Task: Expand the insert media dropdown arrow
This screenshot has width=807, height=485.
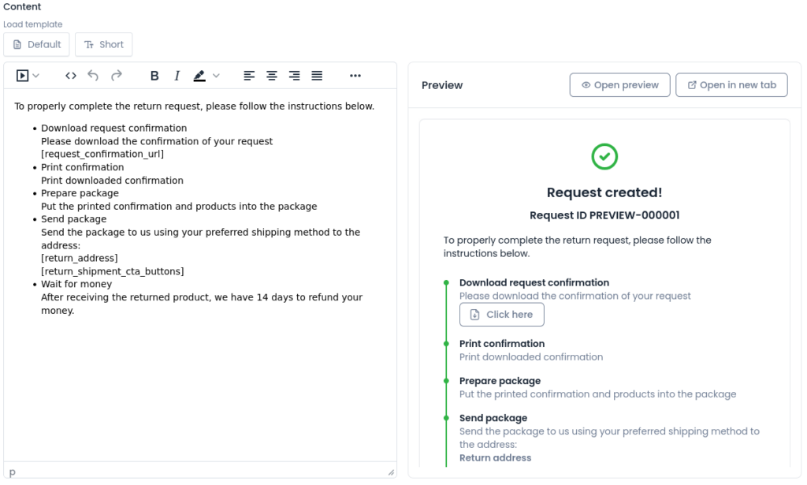Action: click(x=36, y=76)
